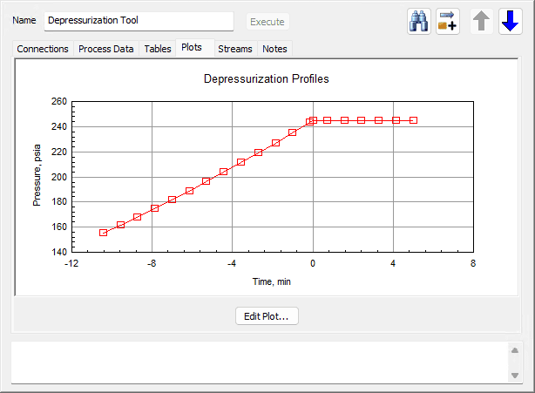Click scroll down arrow in message box
This screenshot has height=393, width=535.
tap(515, 376)
